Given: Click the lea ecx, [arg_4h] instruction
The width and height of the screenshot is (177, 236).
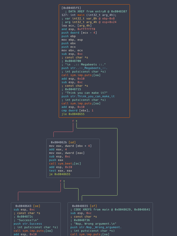Looking at the screenshot, I should click(x=76, y=26).
